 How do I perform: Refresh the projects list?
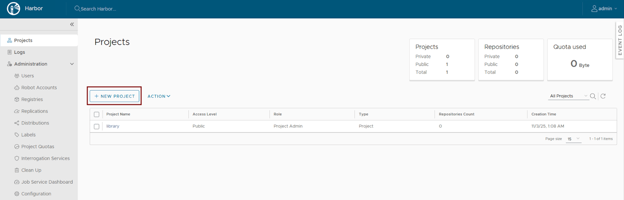[603, 96]
